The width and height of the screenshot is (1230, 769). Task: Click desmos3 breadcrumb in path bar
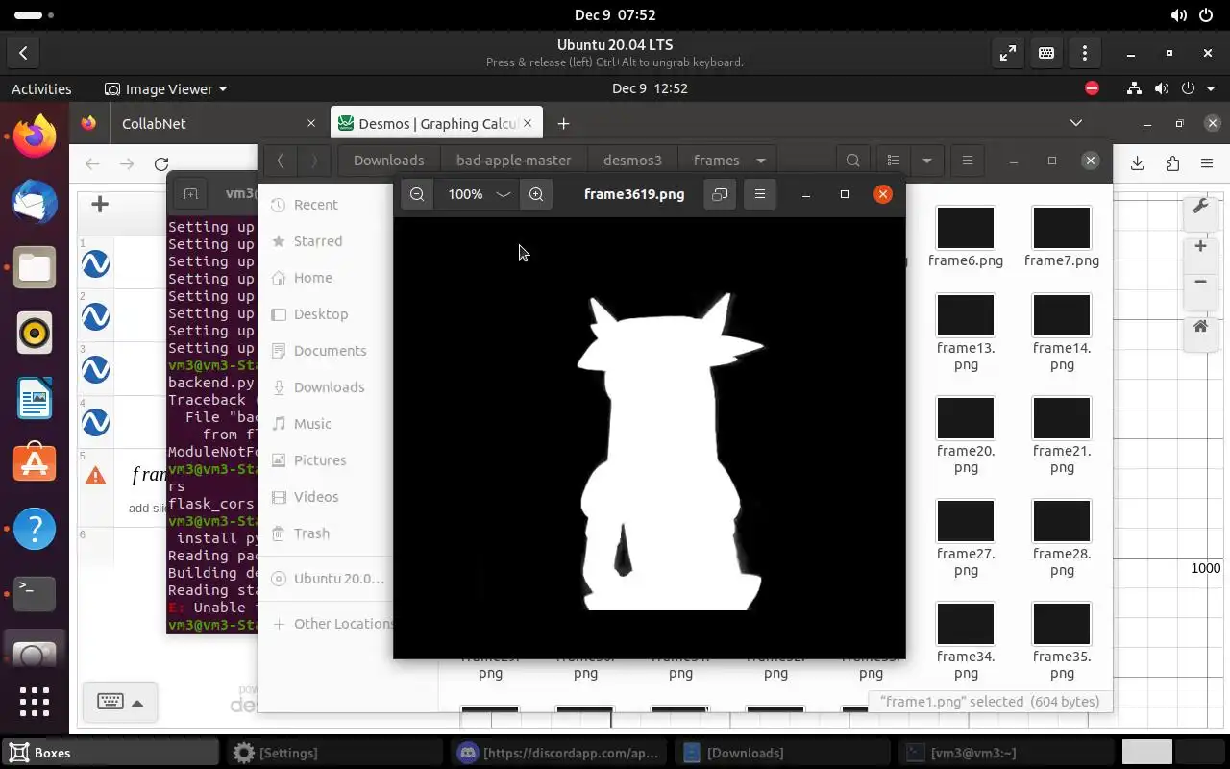tap(632, 161)
